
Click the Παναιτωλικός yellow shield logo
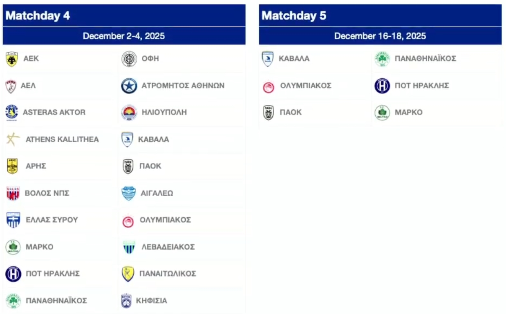click(128, 274)
